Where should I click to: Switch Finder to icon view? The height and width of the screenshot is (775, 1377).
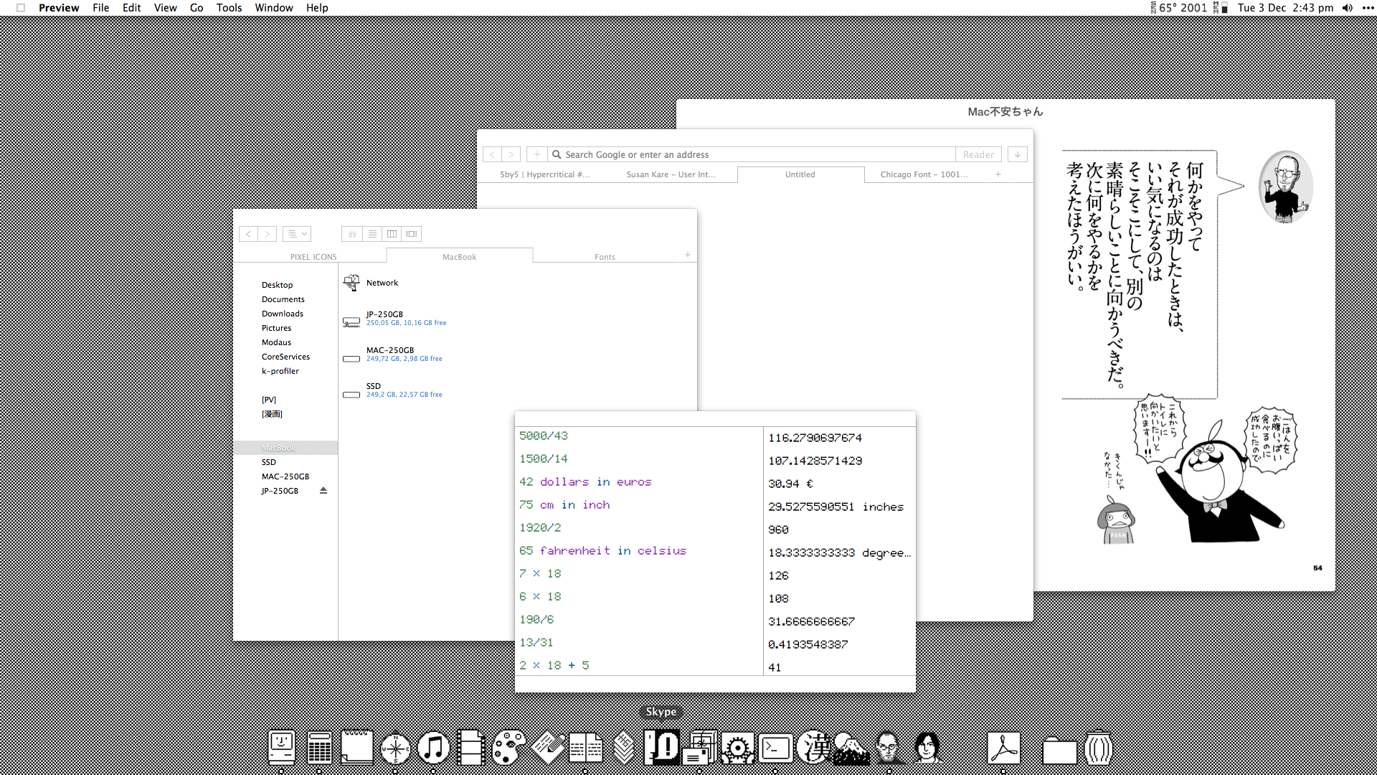tap(352, 234)
